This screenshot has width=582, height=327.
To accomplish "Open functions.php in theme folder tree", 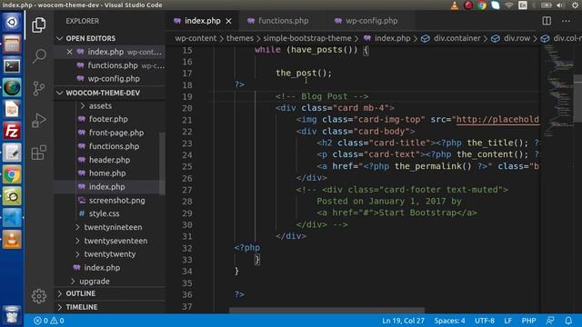I will (114, 146).
